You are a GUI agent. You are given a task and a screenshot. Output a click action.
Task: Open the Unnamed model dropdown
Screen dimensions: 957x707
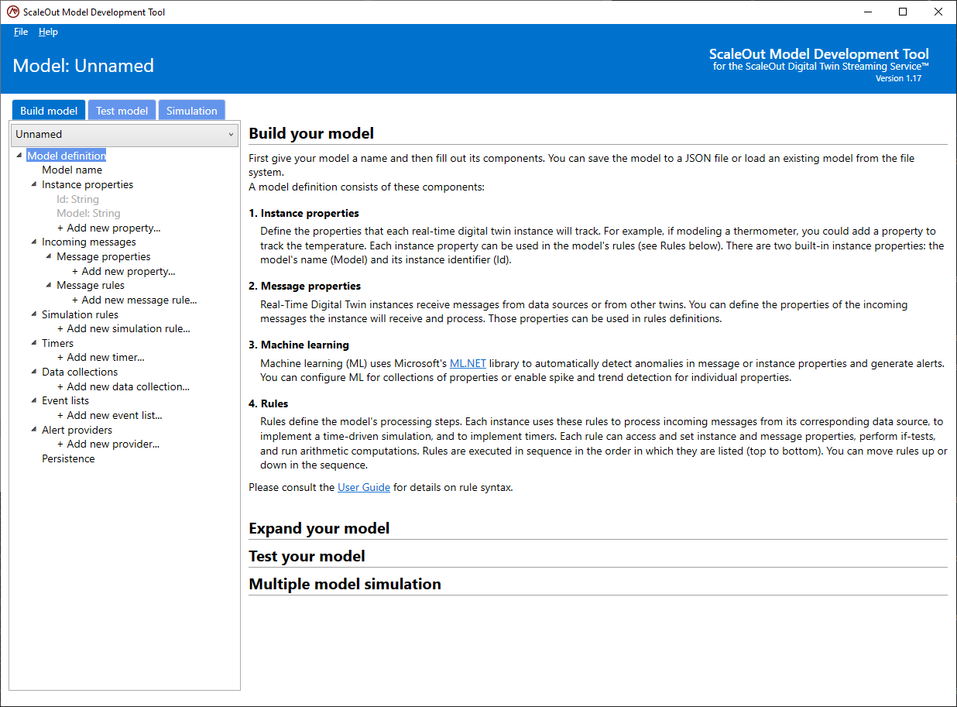point(125,134)
